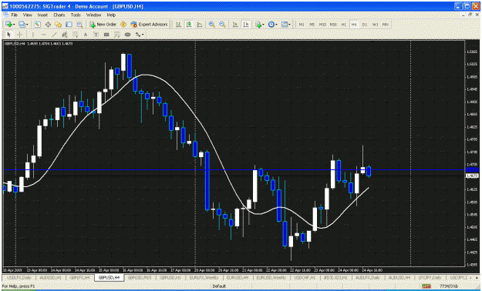Toggle the Data Window crosshair-target icon
482x291 pixels.
(48, 25)
